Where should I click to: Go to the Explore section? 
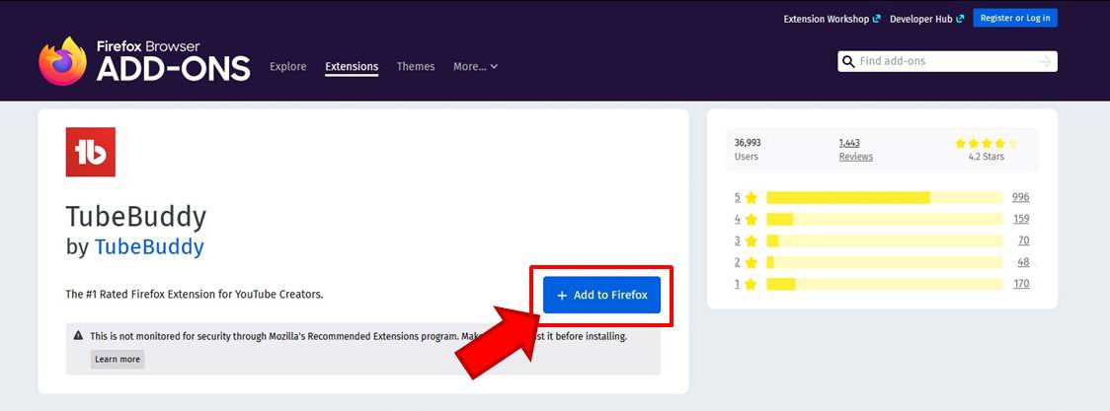tap(288, 66)
